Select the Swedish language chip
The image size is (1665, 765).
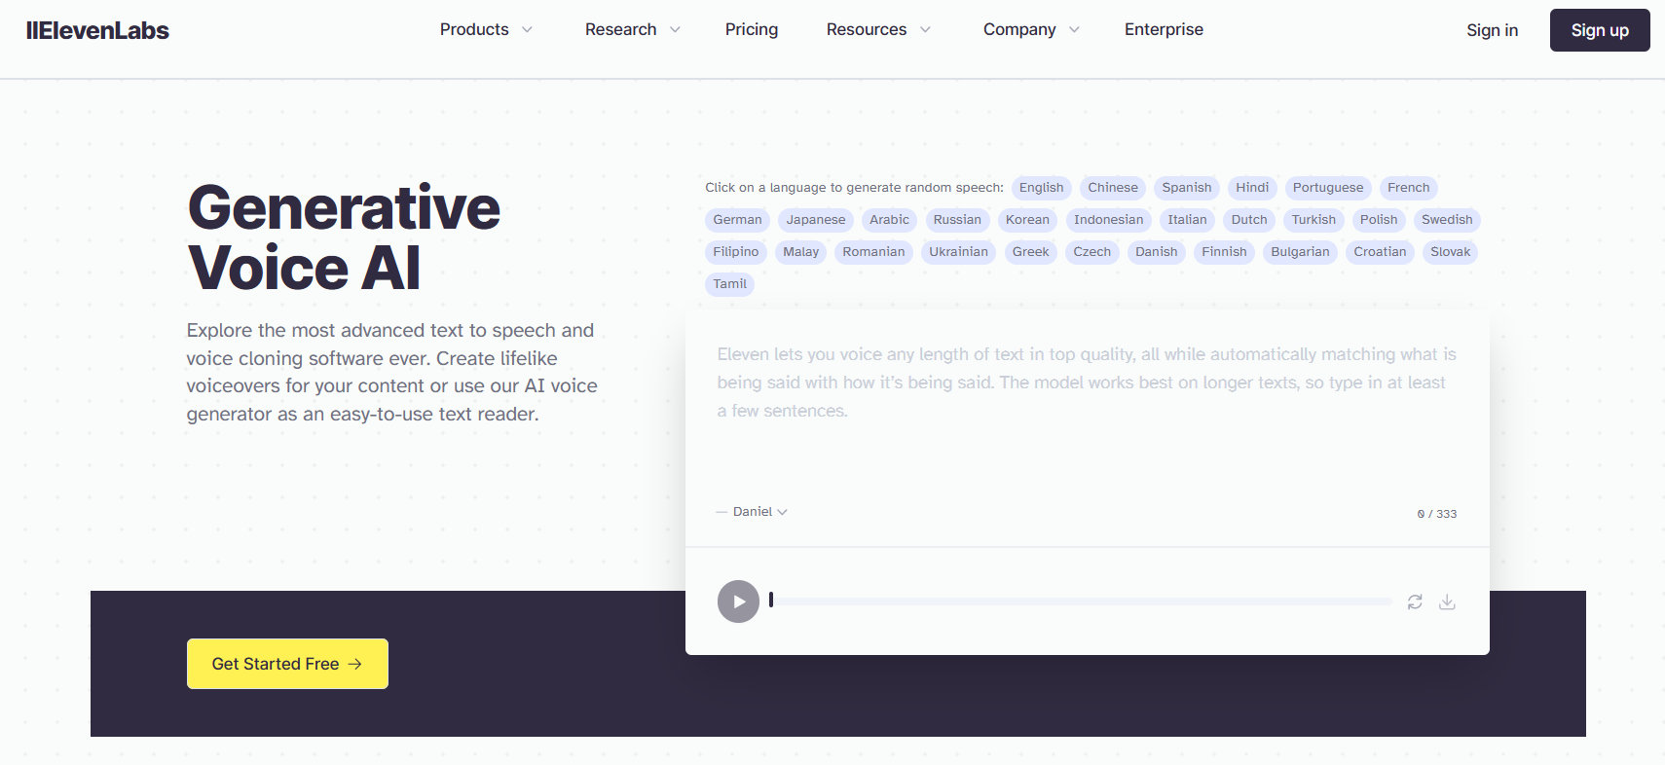click(x=1447, y=220)
